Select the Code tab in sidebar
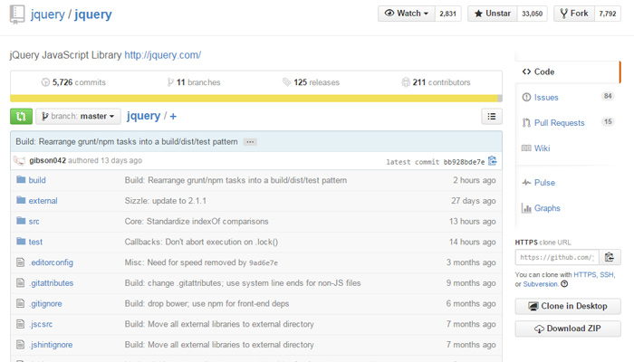The width and height of the screenshot is (634, 362). (x=567, y=71)
